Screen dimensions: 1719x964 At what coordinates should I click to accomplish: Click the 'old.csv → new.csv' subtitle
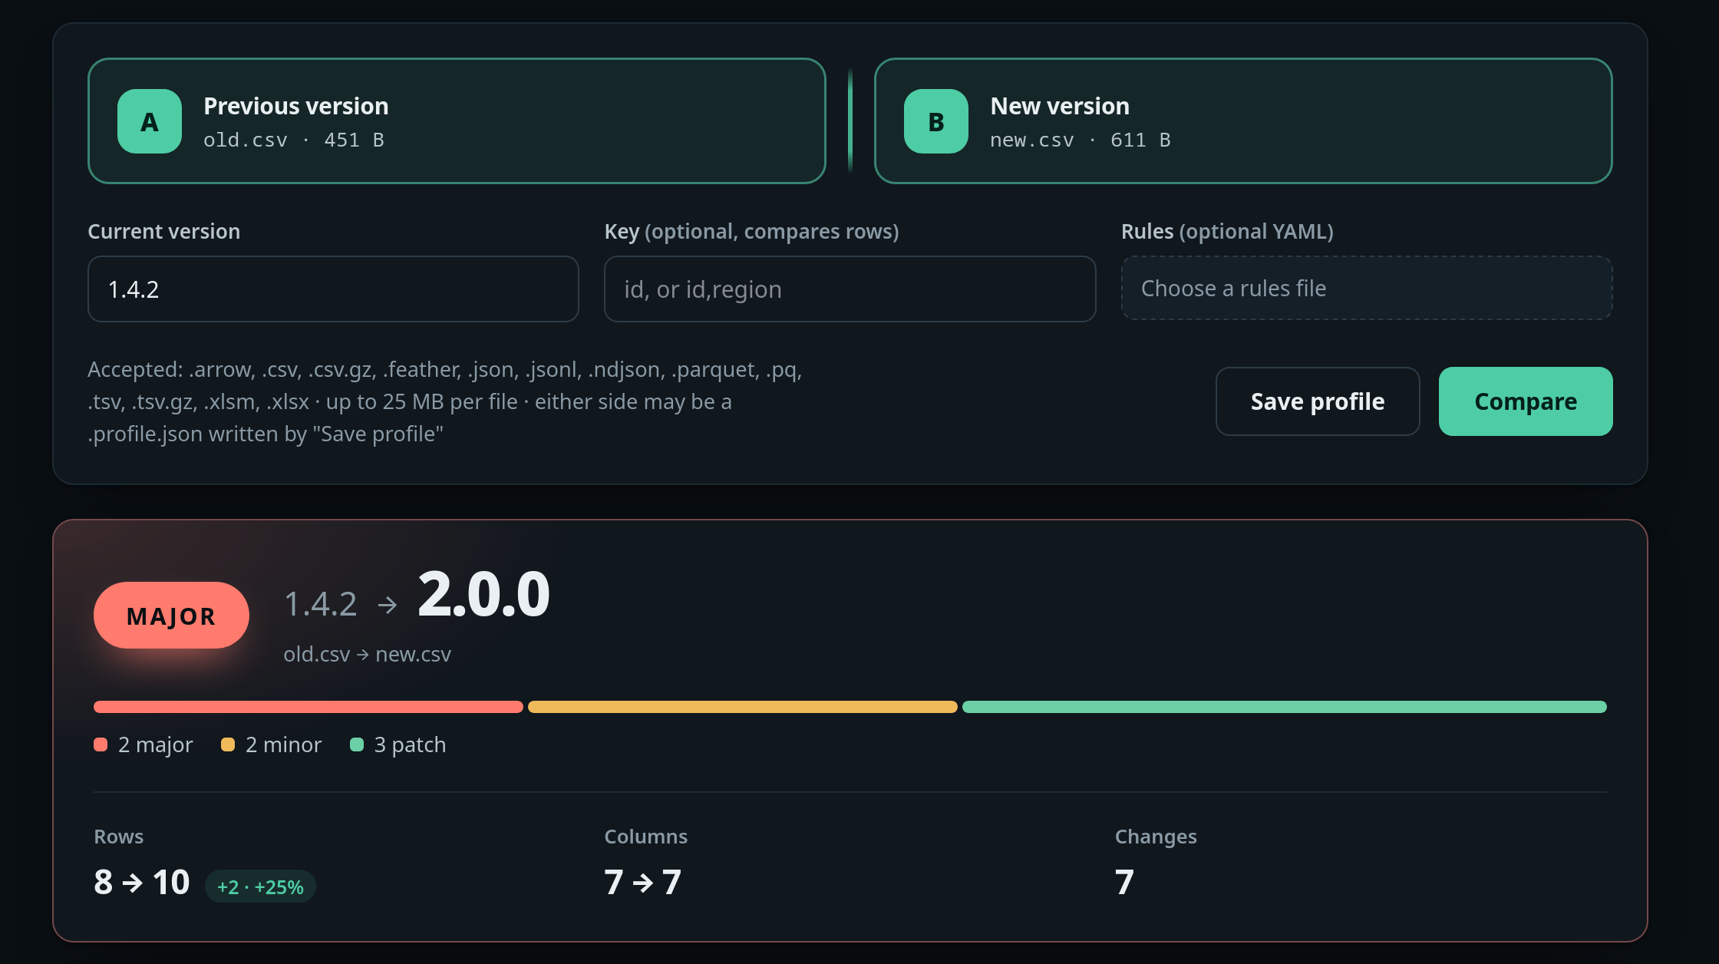368,654
